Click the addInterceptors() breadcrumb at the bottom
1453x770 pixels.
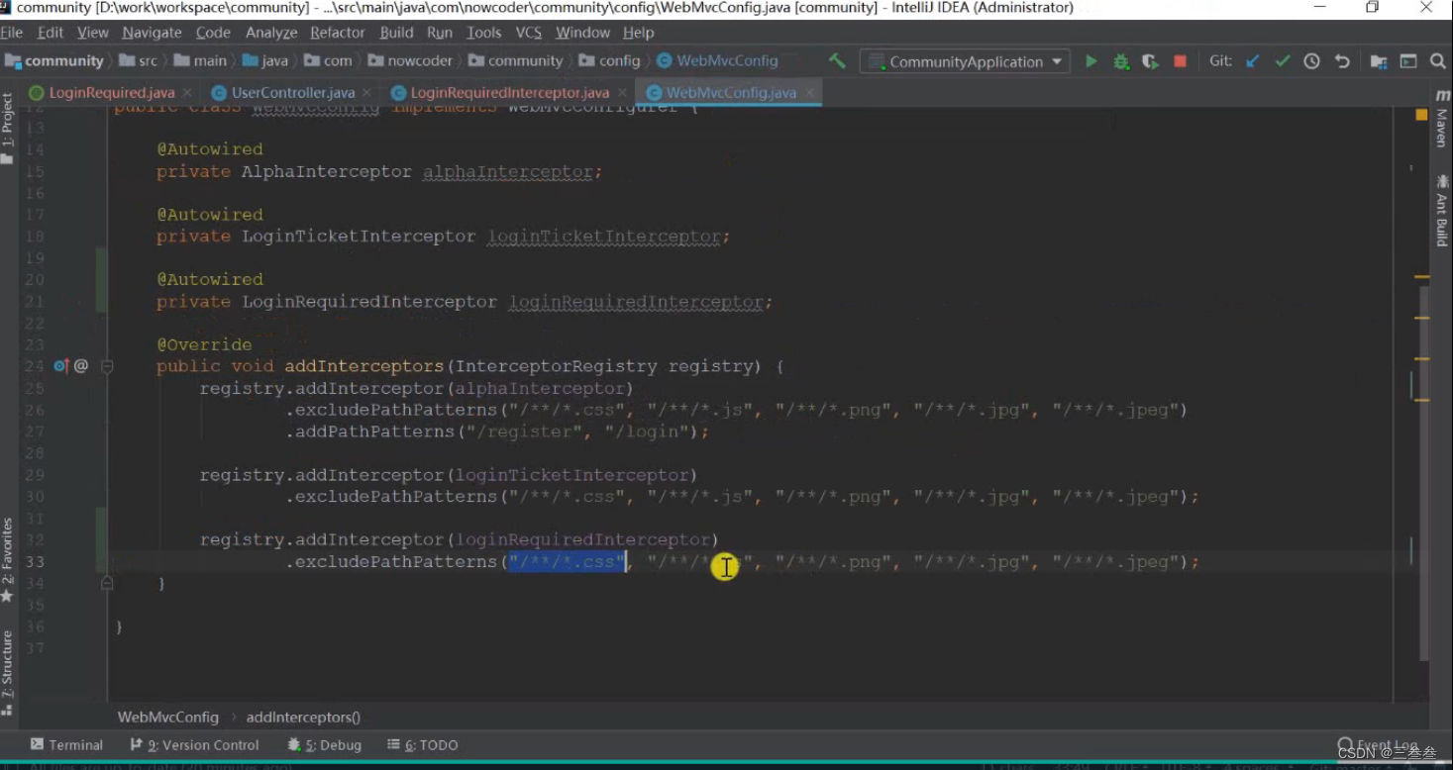tap(302, 717)
